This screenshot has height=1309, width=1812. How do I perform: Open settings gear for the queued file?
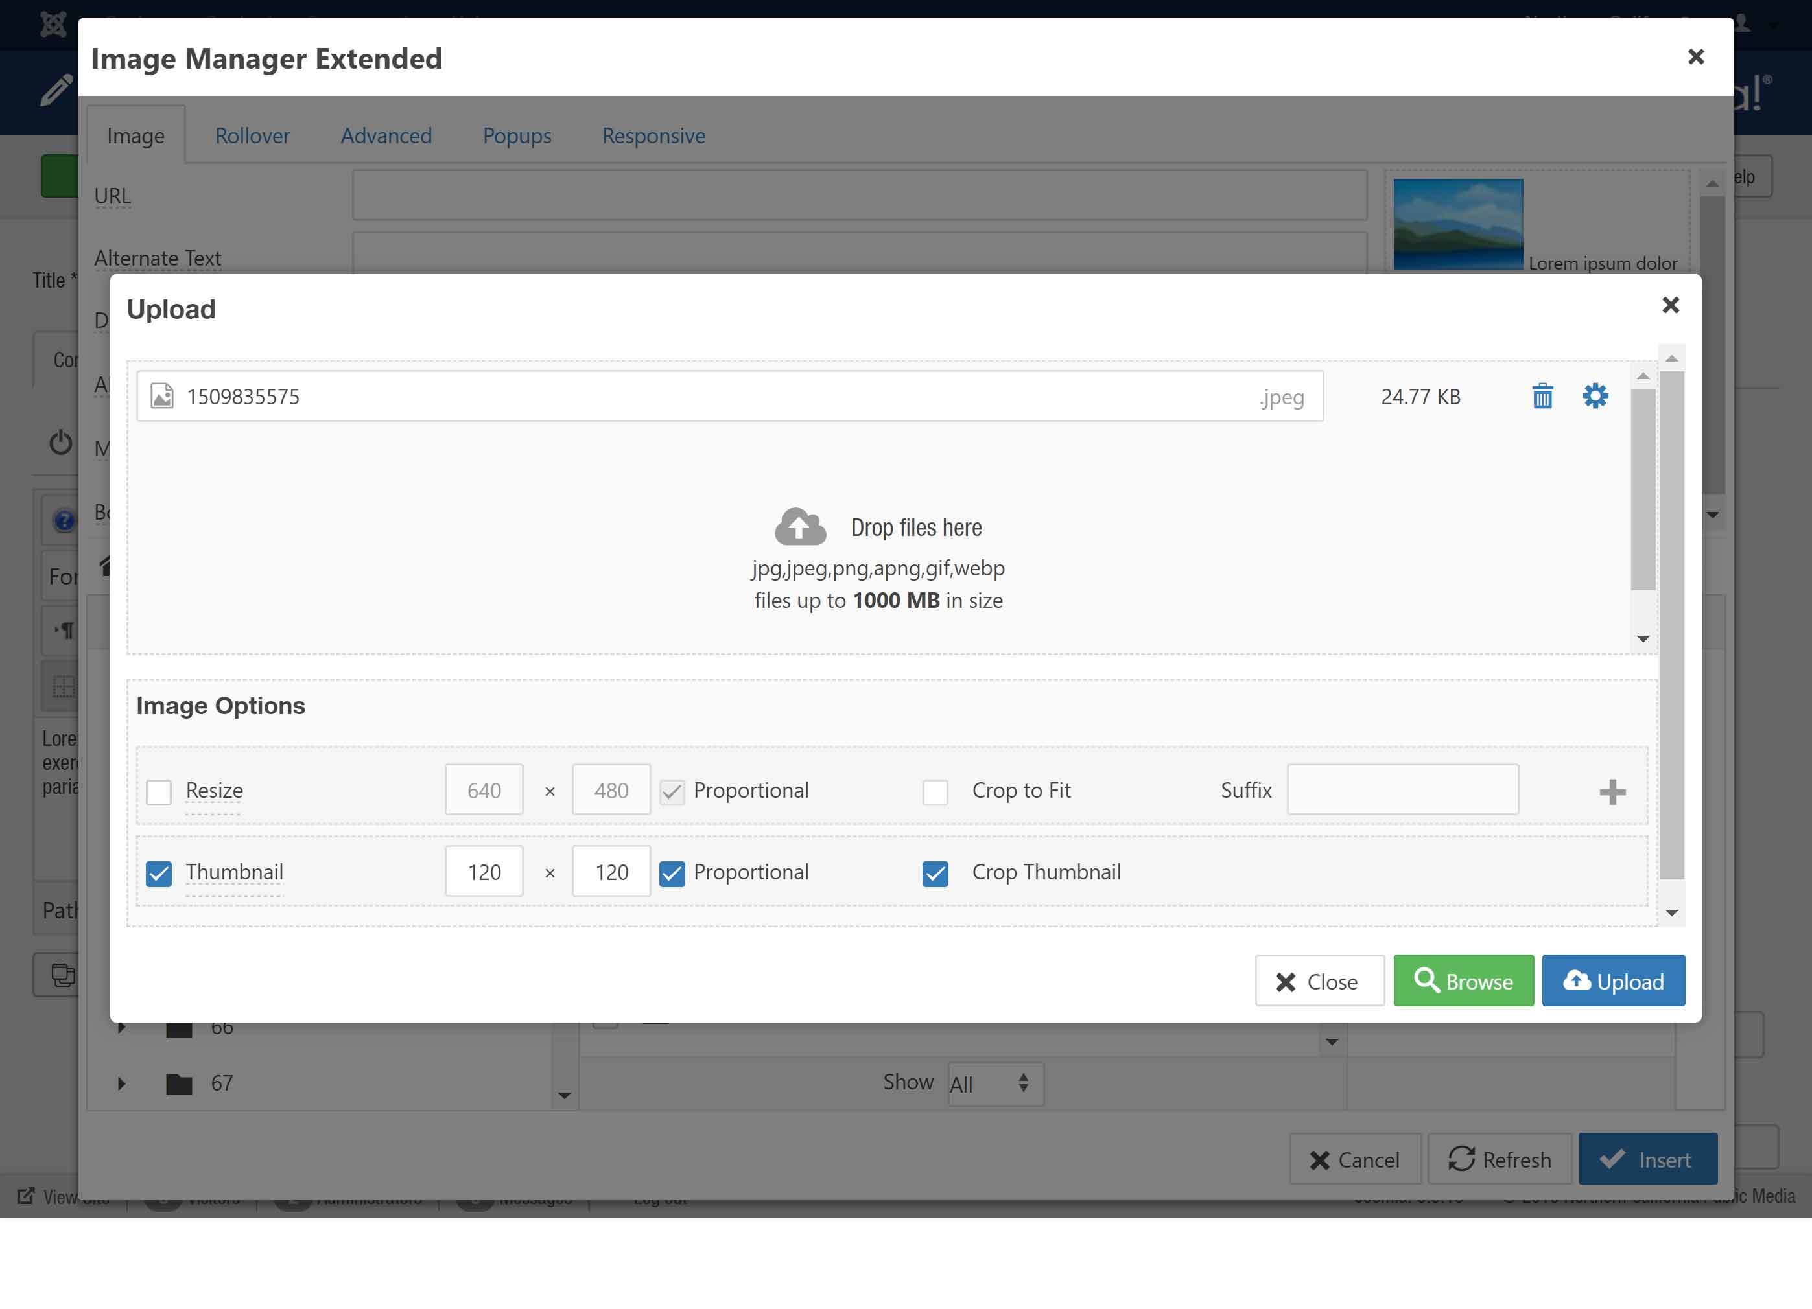coord(1595,396)
